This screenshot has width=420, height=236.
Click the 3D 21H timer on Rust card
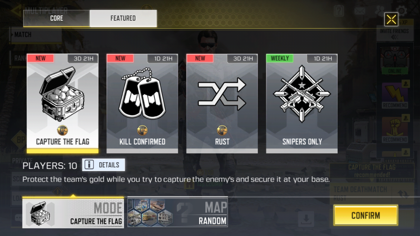click(x=243, y=59)
